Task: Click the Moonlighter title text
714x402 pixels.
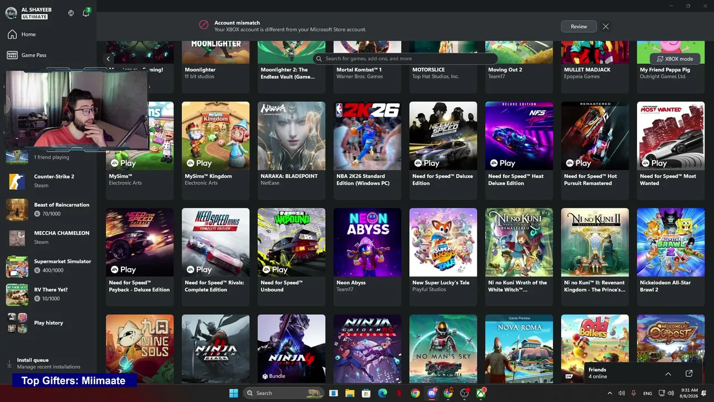Action: point(200,70)
